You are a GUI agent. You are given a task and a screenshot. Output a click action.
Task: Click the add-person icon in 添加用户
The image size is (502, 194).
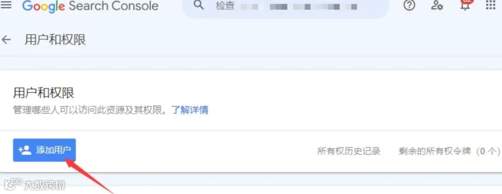[x=25, y=150]
